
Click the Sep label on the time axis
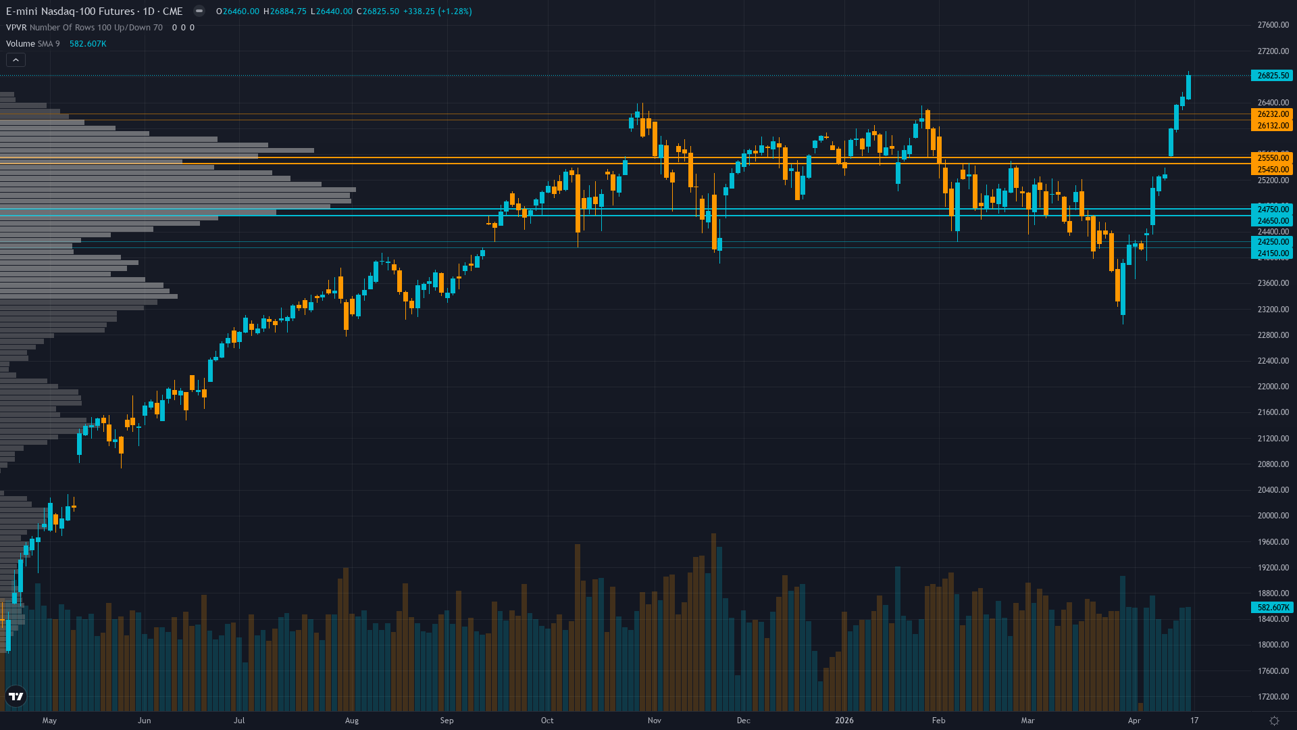[447, 721]
